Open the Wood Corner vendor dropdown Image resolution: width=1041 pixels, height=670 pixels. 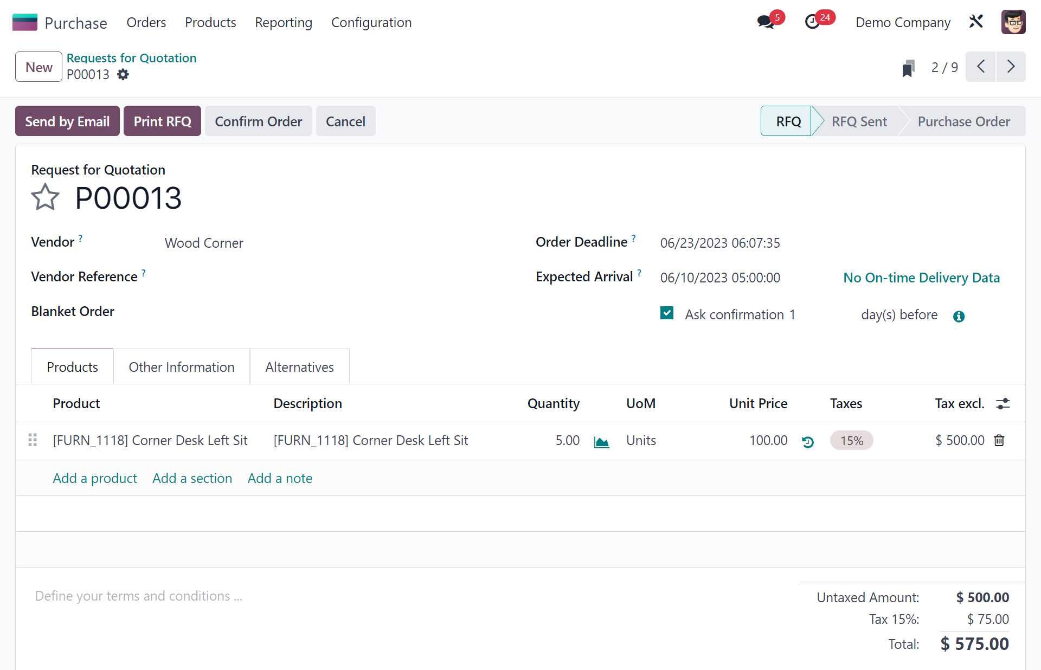[x=204, y=243]
